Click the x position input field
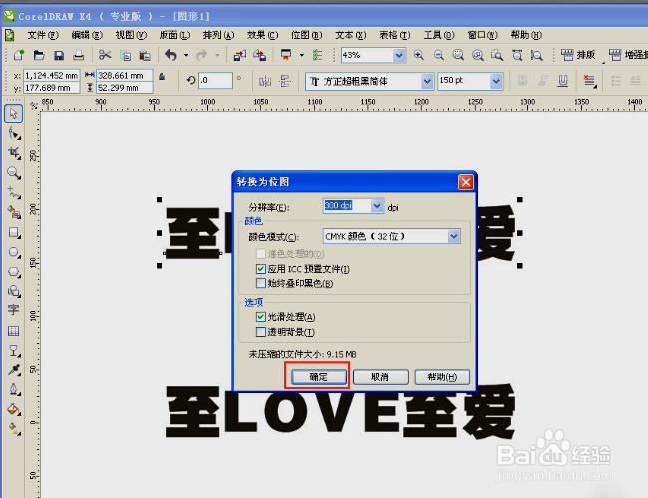The image size is (648, 498). 51,75
